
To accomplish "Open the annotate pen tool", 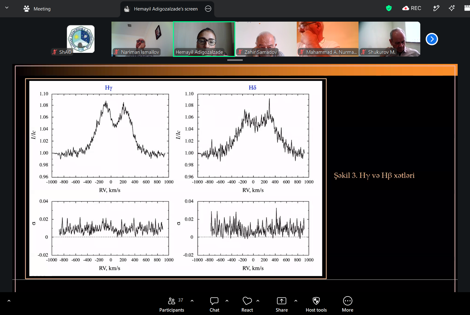I will (436, 8).
